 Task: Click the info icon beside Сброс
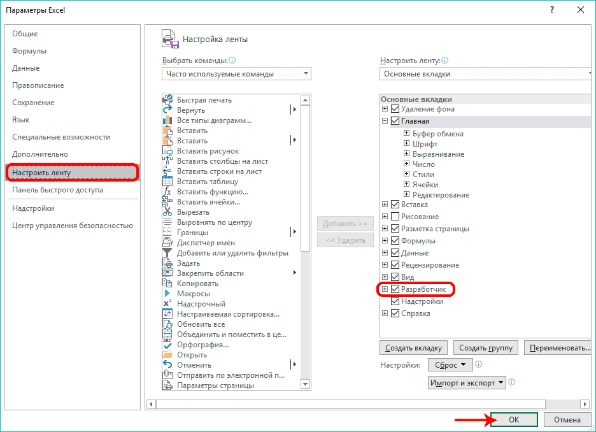coord(479,364)
